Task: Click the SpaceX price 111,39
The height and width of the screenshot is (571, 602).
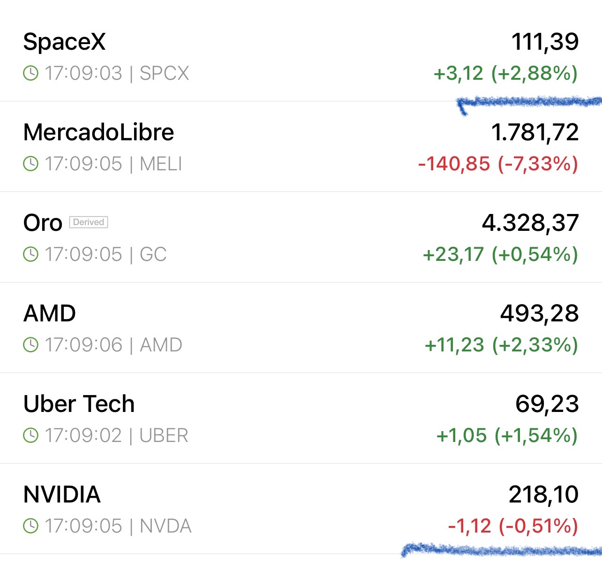Action: [545, 41]
